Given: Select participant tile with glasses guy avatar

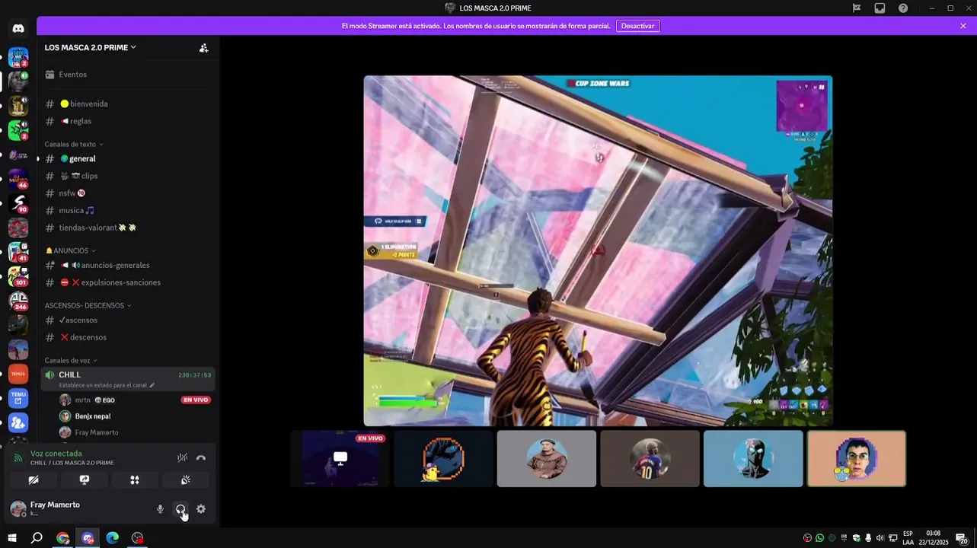Looking at the screenshot, I should 857,458.
